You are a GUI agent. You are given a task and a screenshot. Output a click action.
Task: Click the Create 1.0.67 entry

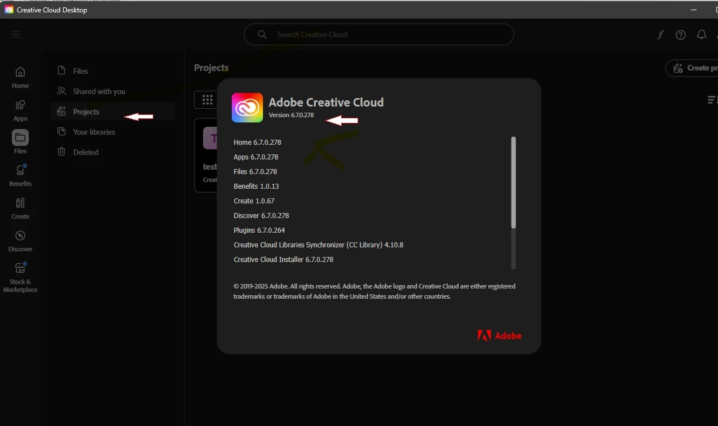(254, 201)
